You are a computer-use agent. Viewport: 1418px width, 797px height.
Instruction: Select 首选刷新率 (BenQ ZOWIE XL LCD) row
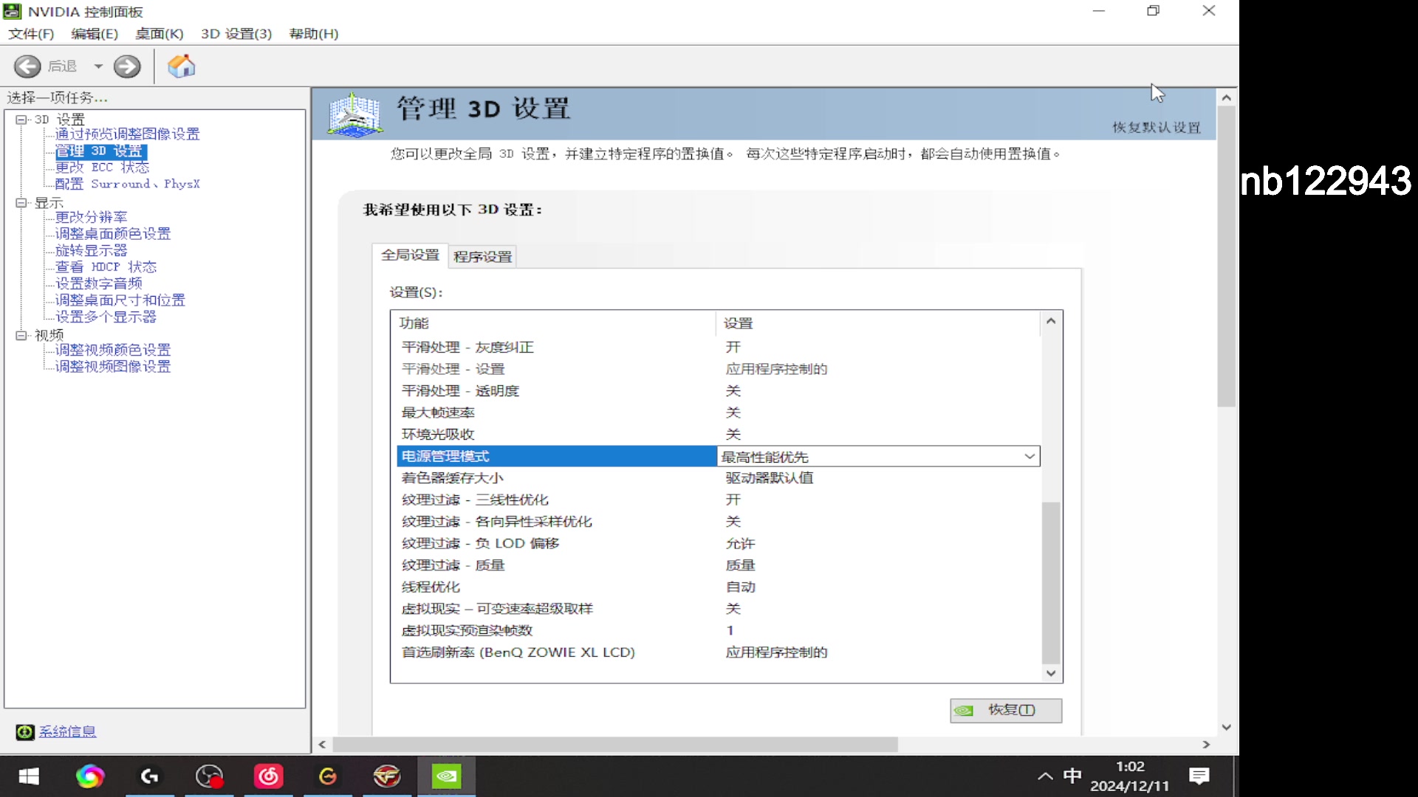718,652
